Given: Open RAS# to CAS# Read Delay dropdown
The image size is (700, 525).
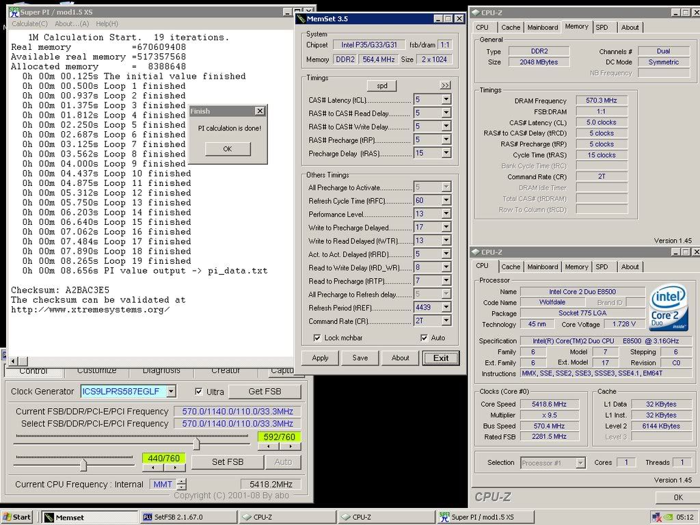Looking at the screenshot, I should click(x=446, y=113).
